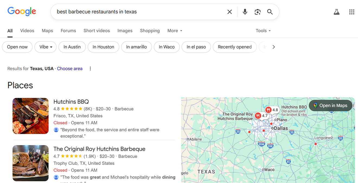Open Google Lens image search
358x183 pixels.
[257, 12]
